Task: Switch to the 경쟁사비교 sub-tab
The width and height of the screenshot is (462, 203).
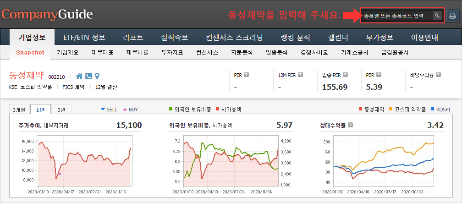Action: 314,53
